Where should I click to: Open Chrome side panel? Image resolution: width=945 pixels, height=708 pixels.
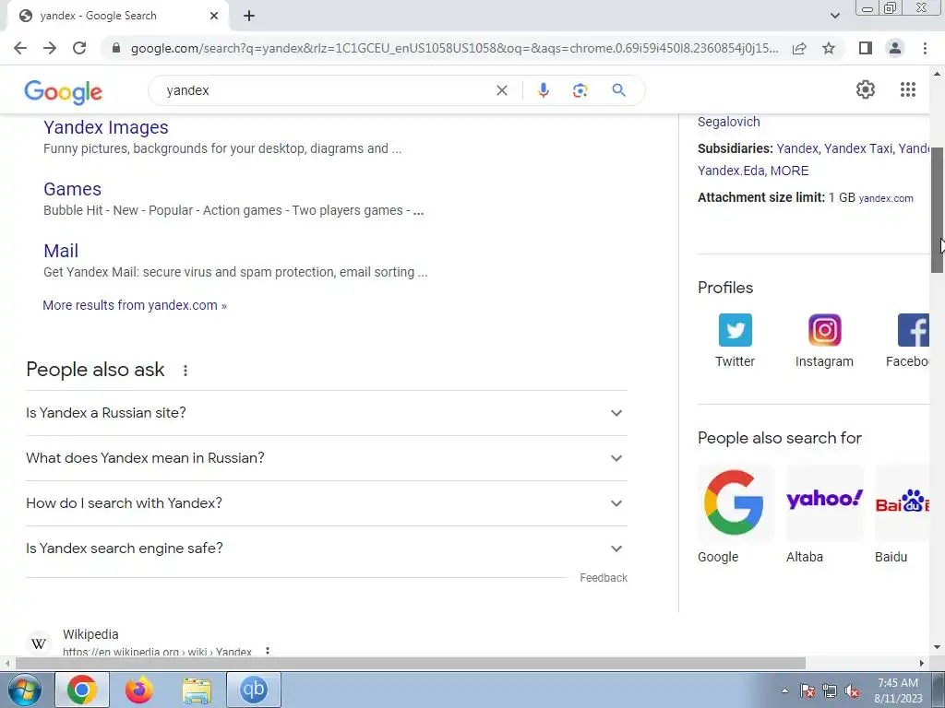click(866, 48)
